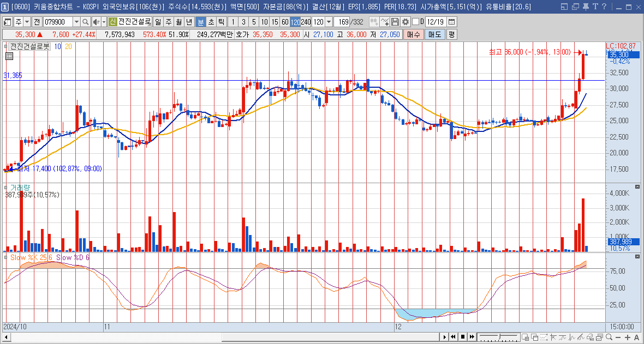644x344 pixels.
Task: Click the arrow-to-corner chart icon
Action: click(x=553, y=337)
